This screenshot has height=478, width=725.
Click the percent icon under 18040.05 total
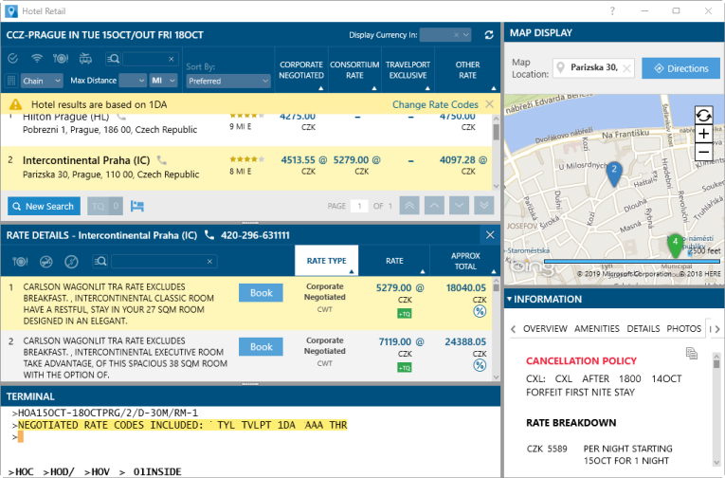pyautogui.click(x=480, y=312)
